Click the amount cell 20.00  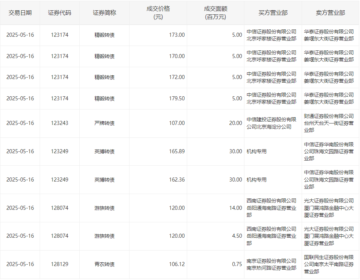(236, 123)
